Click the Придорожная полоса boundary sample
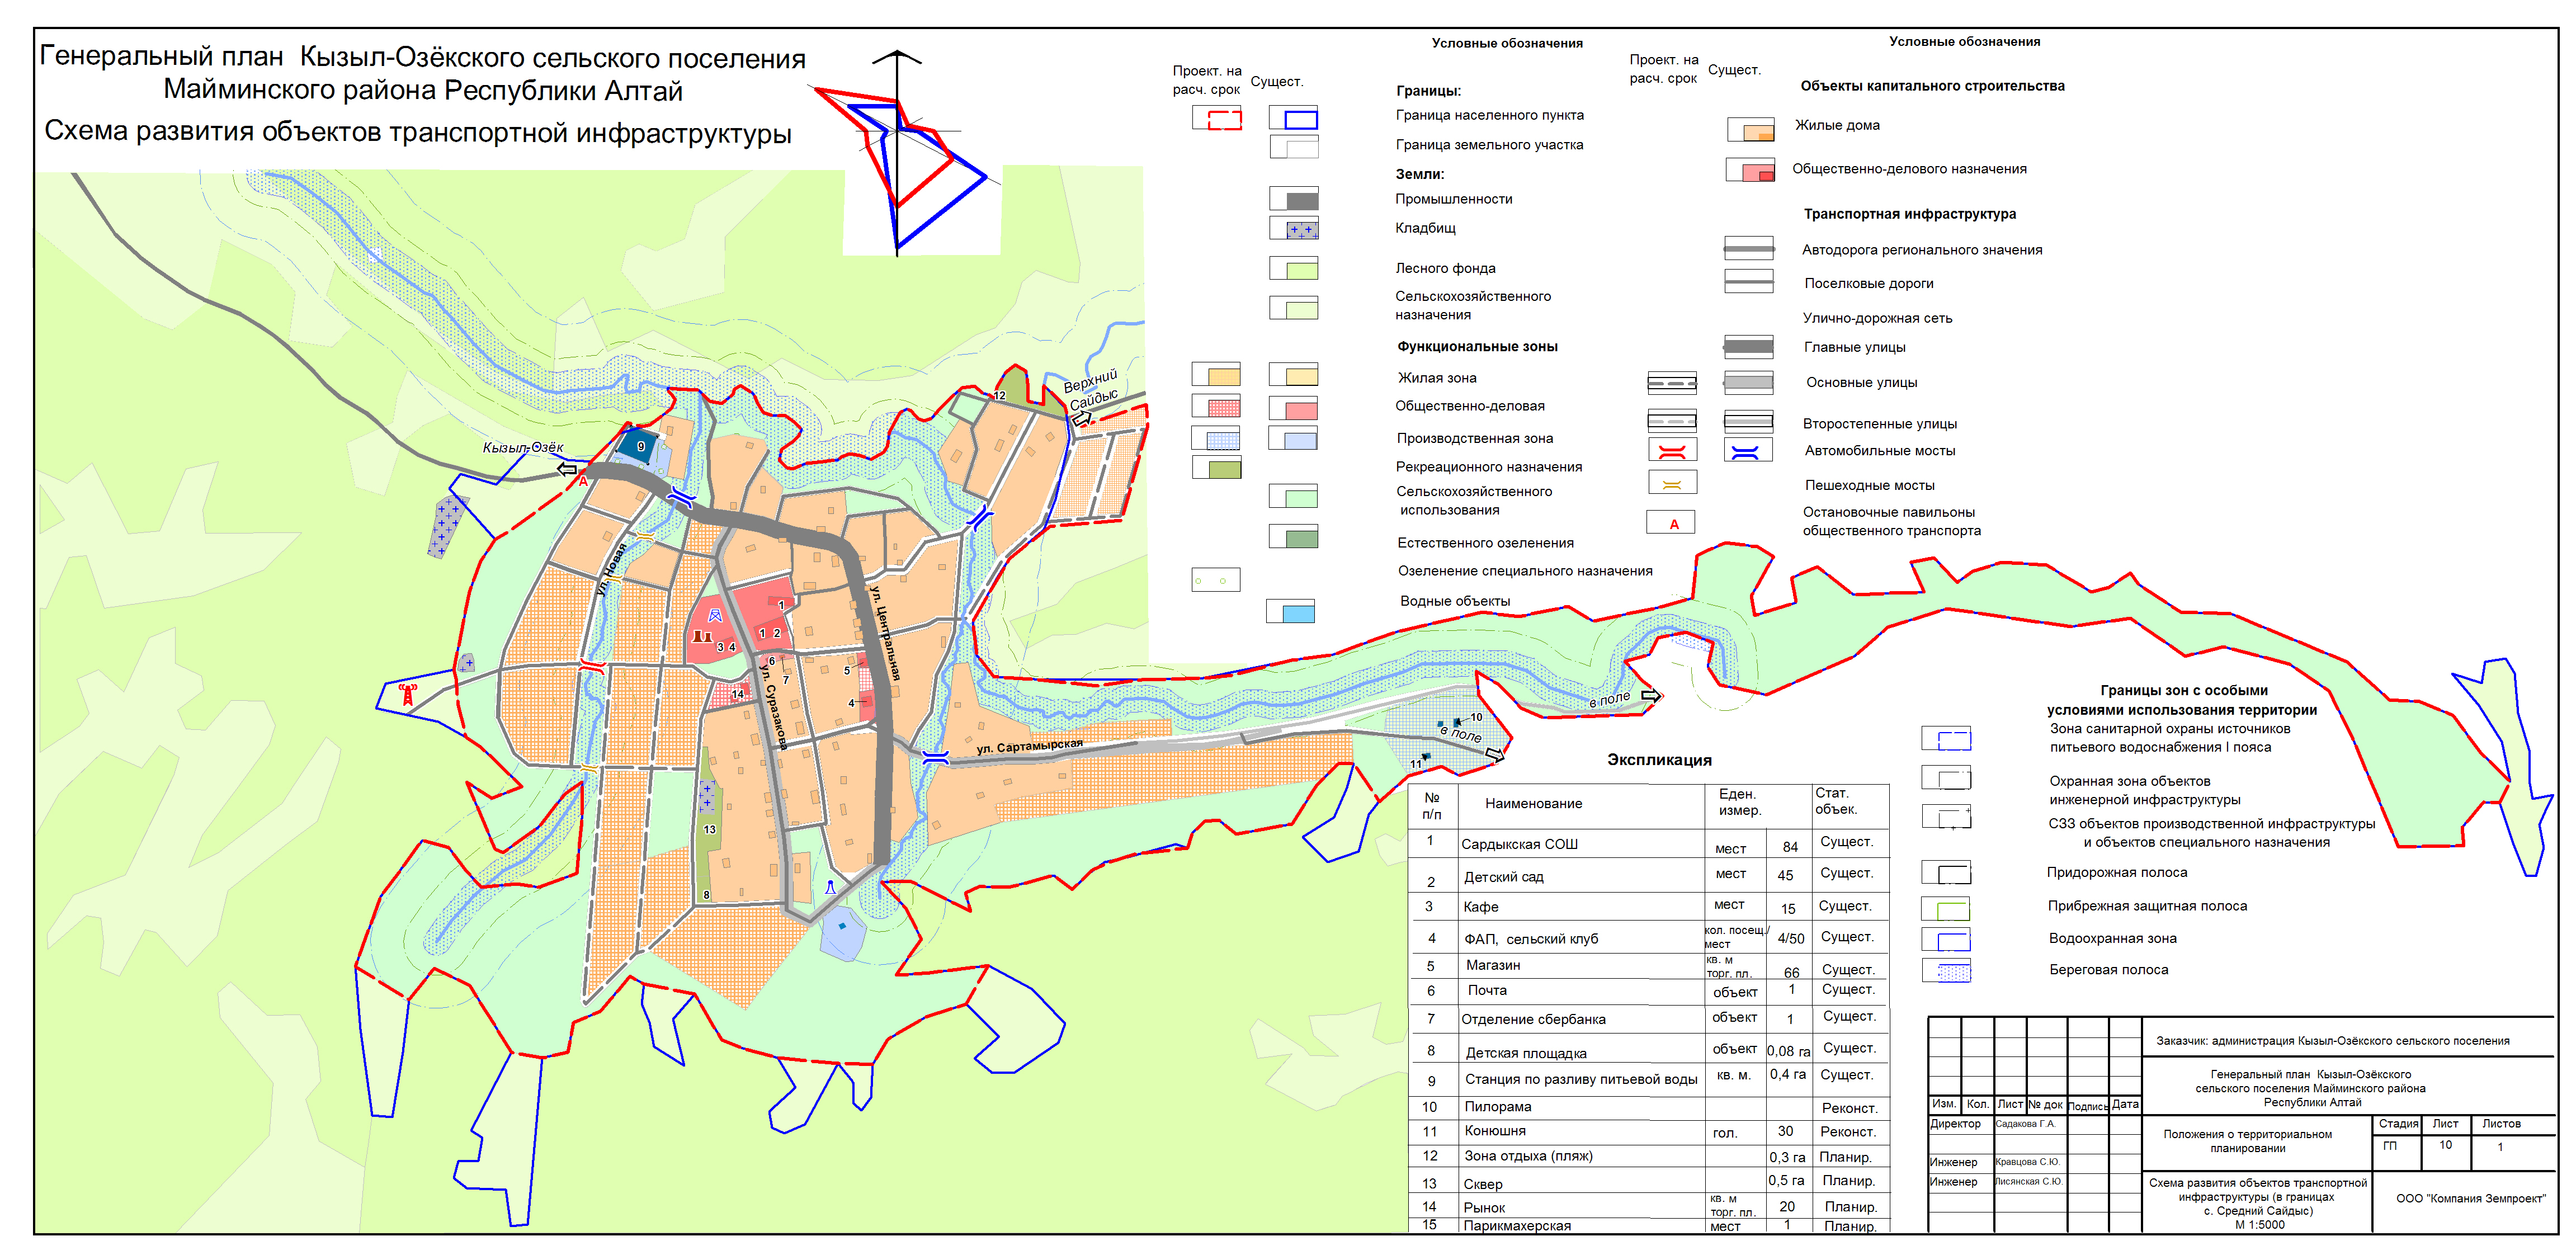Image resolution: width=2576 pixels, height=1255 pixels. point(1946,873)
